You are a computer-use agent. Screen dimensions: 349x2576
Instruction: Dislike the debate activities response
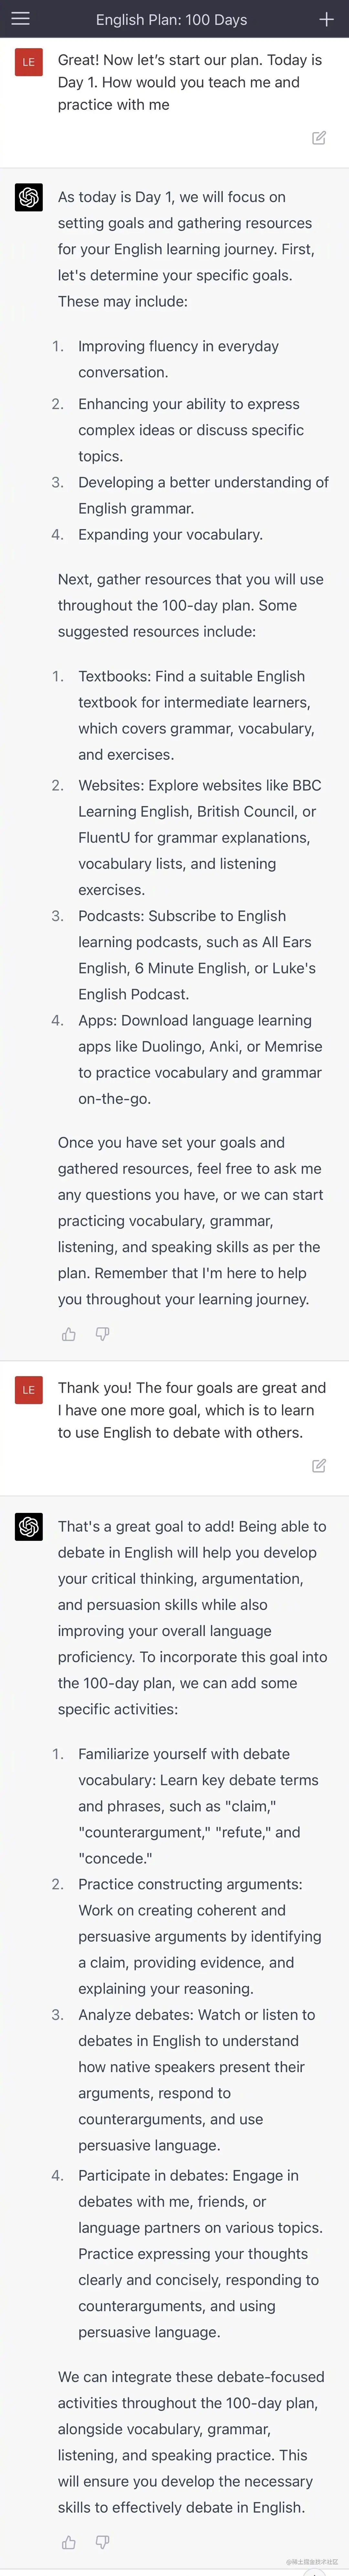tap(102, 2542)
